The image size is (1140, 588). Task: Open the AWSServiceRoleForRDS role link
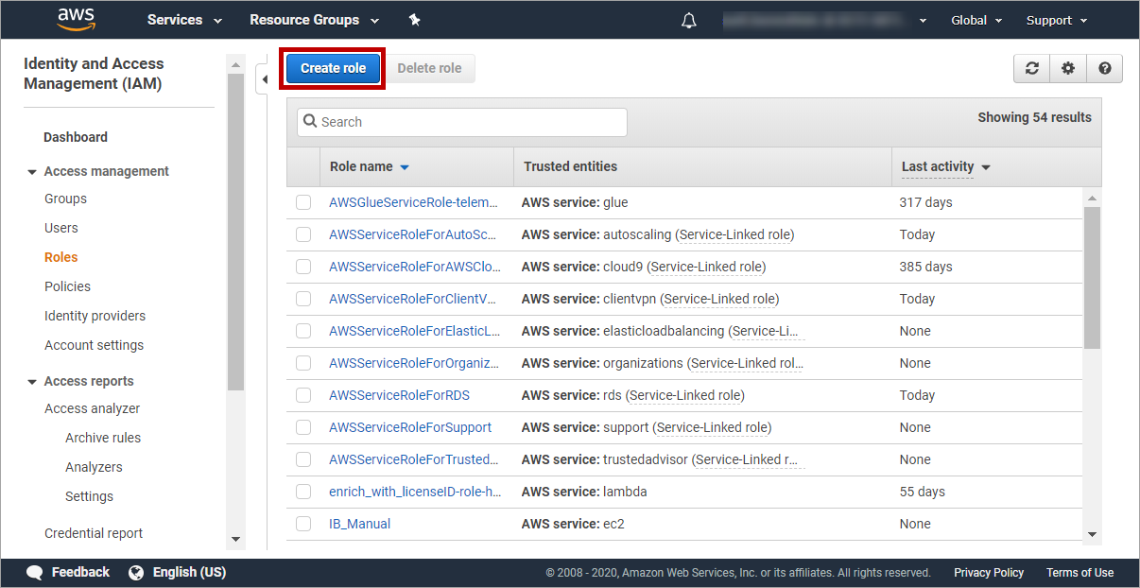coord(399,395)
